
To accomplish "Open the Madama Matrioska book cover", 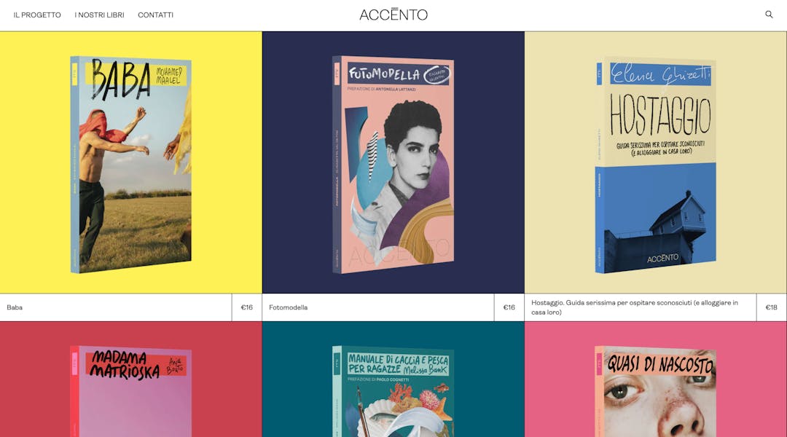I will pos(131,391).
